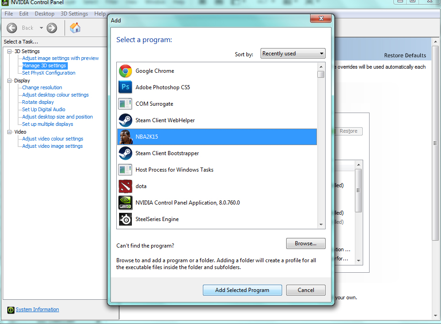Select the Steam Client WebHelper entry text
This screenshot has width=441, height=324.
[x=165, y=120]
